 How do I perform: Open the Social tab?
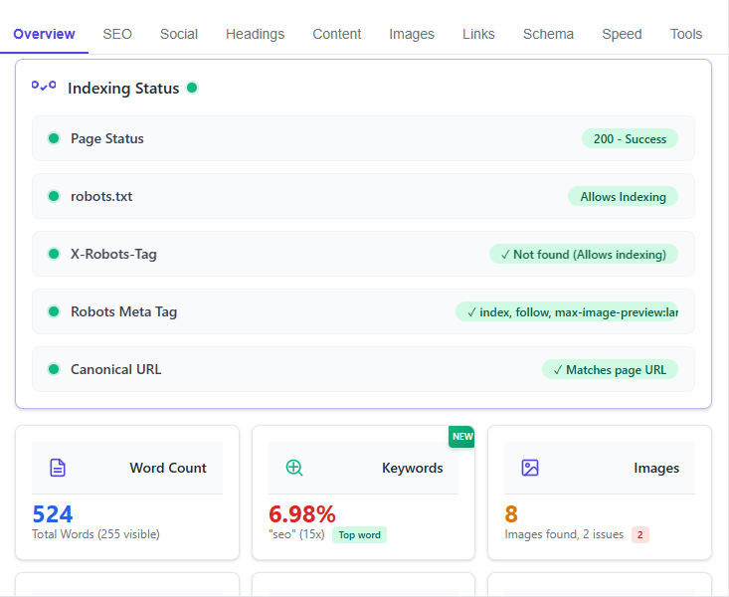(x=179, y=34)
